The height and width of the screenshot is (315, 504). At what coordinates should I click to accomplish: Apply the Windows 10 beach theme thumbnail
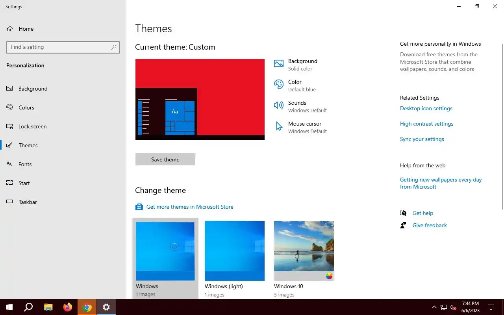(x=304, y=251)
